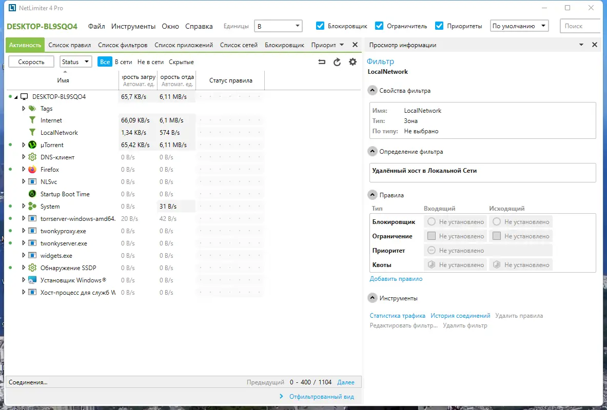Click the Приоритет rule toggle

coord(431,250)
